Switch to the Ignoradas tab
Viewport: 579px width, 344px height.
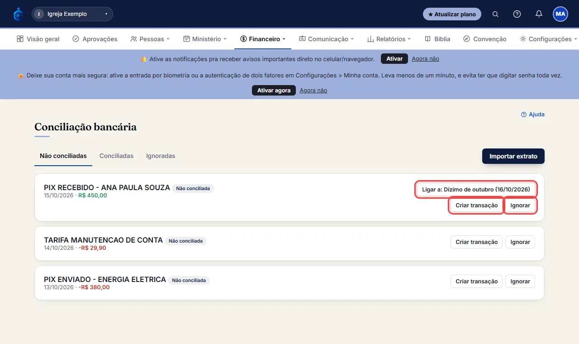161,156
